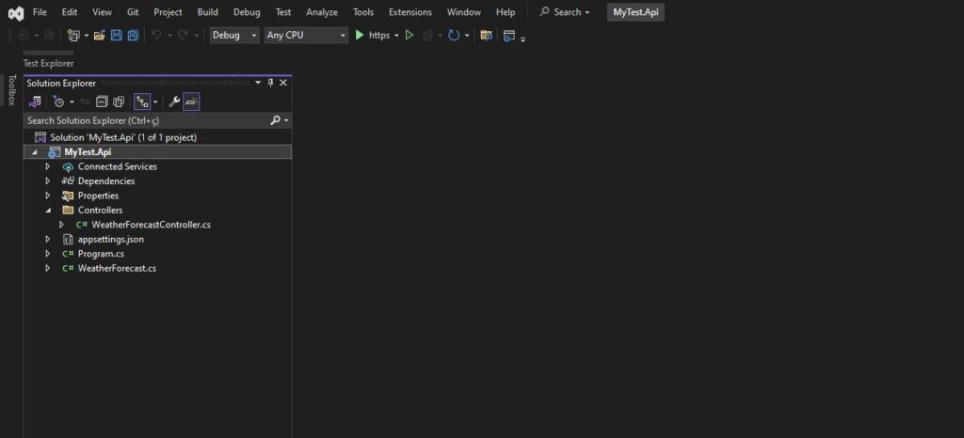Viewport: 964px width, 438px height.
Task: Click the Save All toolbar icon
Action: [x=133, y=35]
